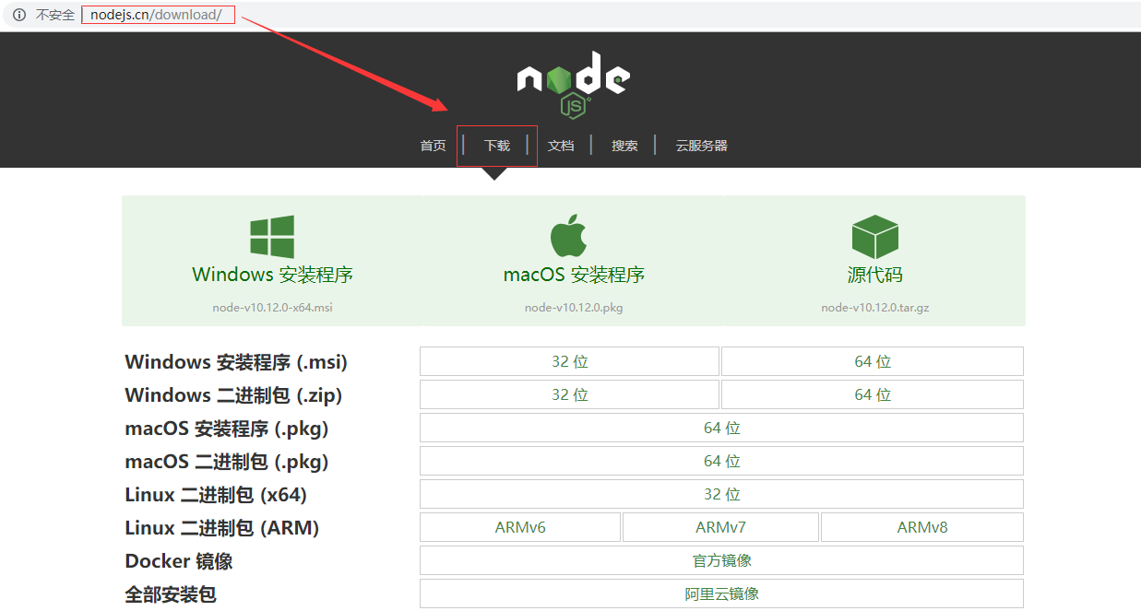Open the 阿里云镜像 link
1141x611 pixels.
[721, 593]
